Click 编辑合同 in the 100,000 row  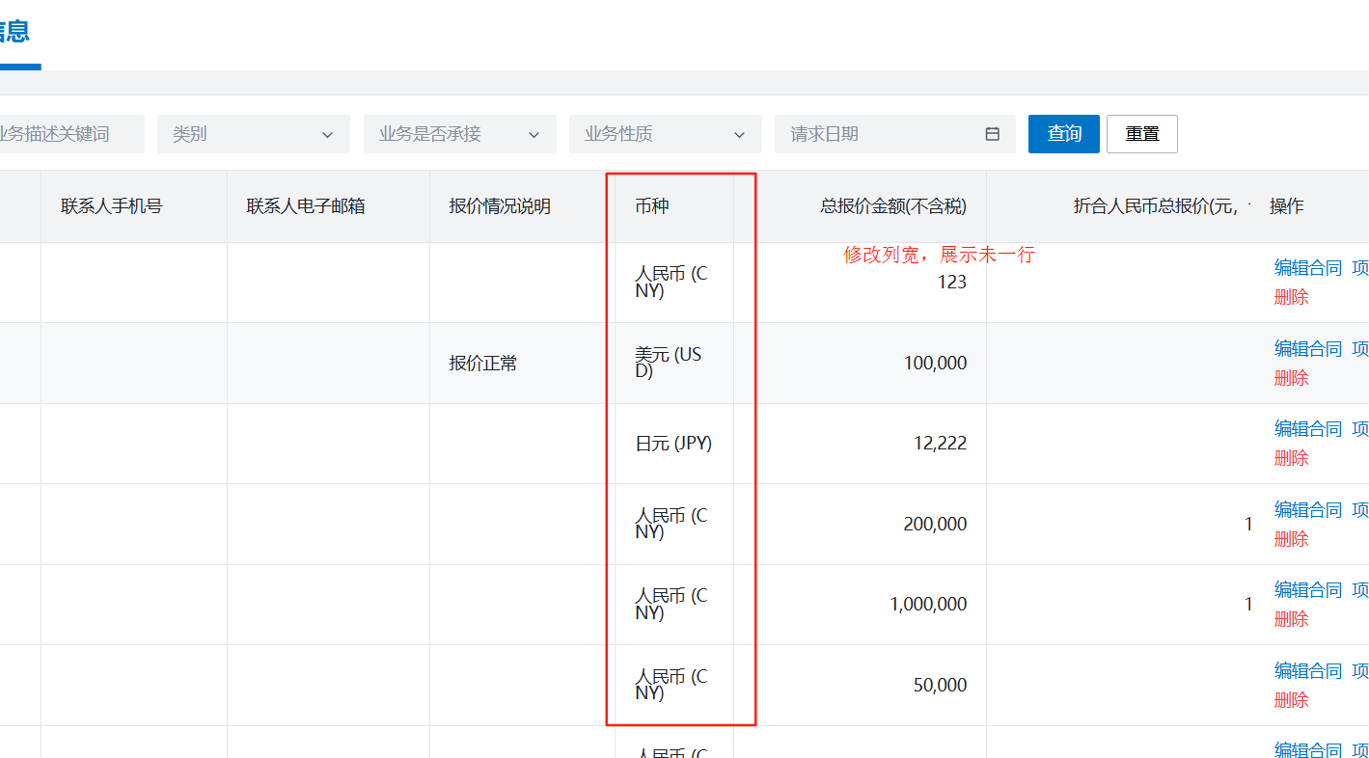[x=1307, y=348]
